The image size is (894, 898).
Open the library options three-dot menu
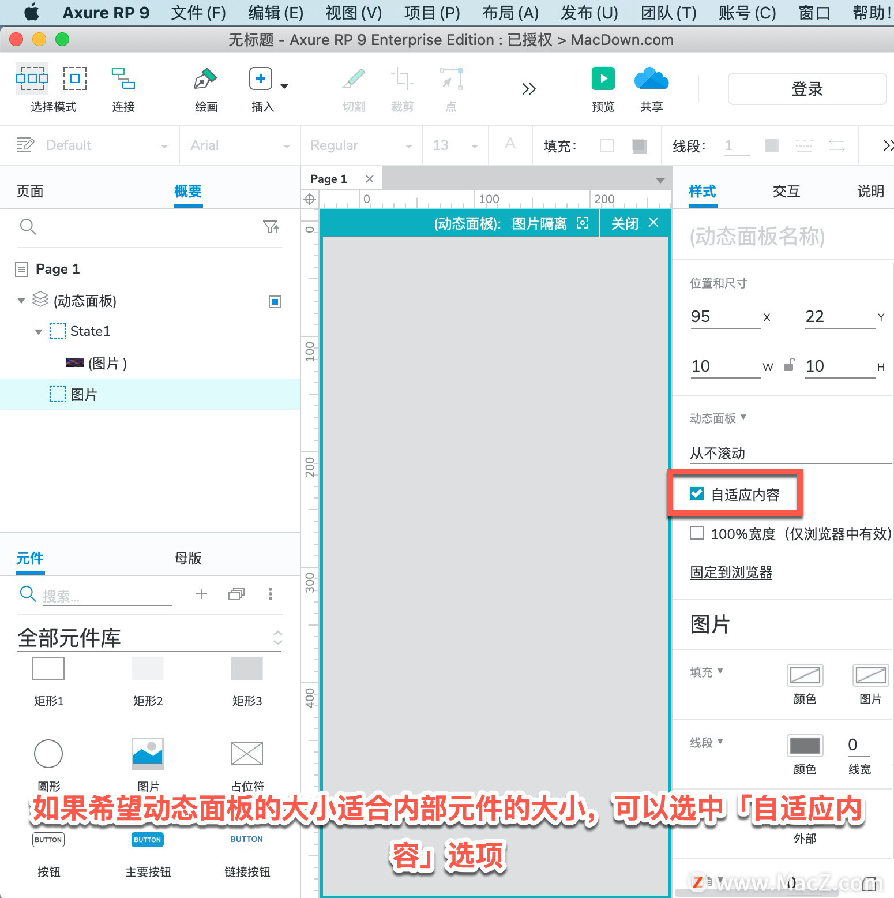[271, 594]
